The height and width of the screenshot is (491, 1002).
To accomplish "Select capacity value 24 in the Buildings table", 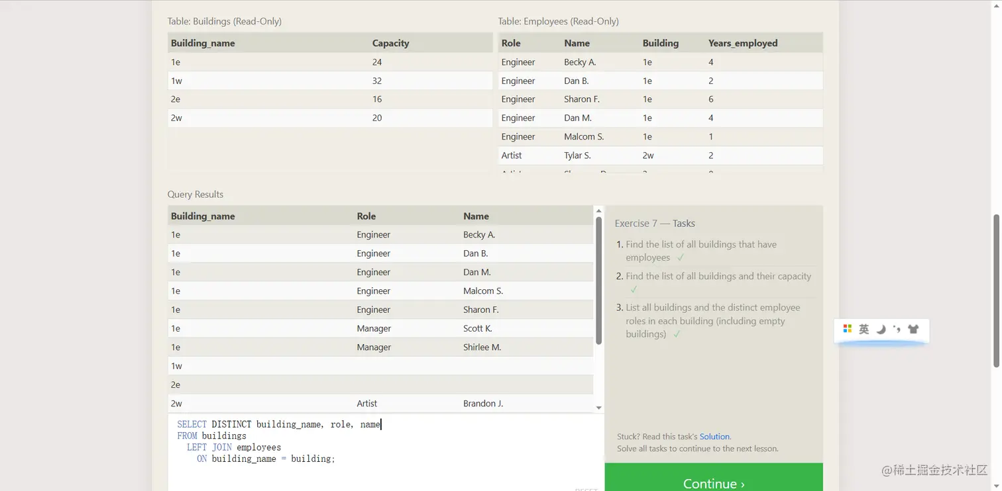I will click(377, 62).
